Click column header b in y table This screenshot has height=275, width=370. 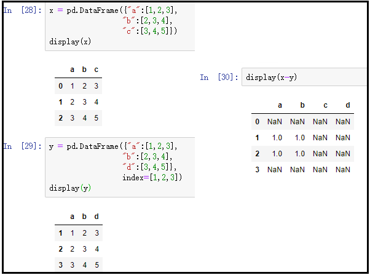coord(84,217)
